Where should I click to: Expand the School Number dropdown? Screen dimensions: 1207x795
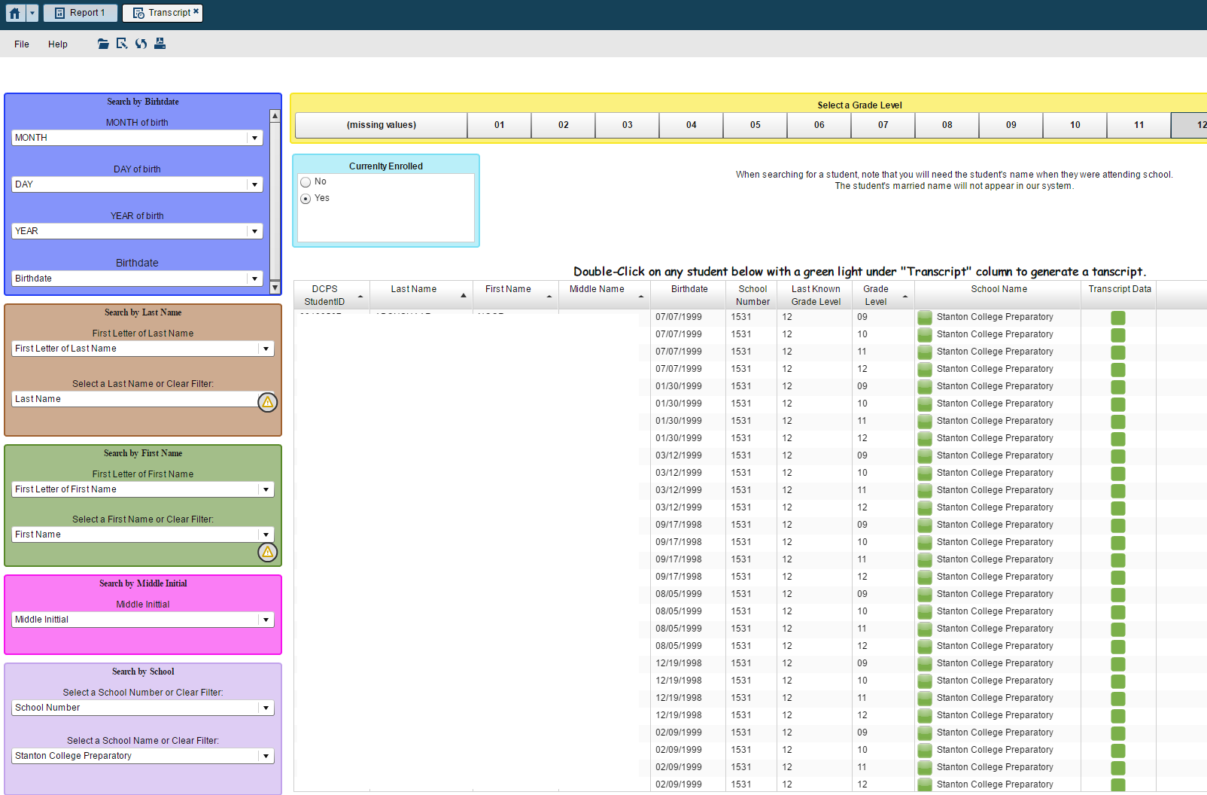point(266,707)
